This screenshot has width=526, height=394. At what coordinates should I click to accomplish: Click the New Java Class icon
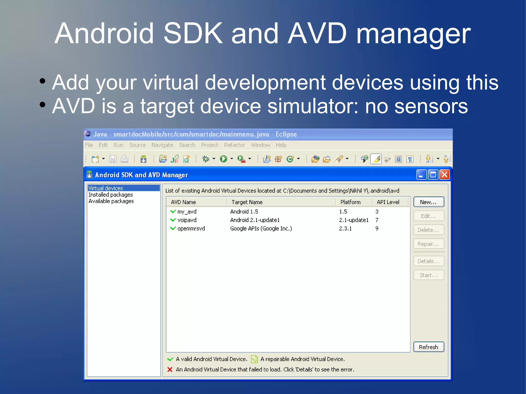coord(290,159)
